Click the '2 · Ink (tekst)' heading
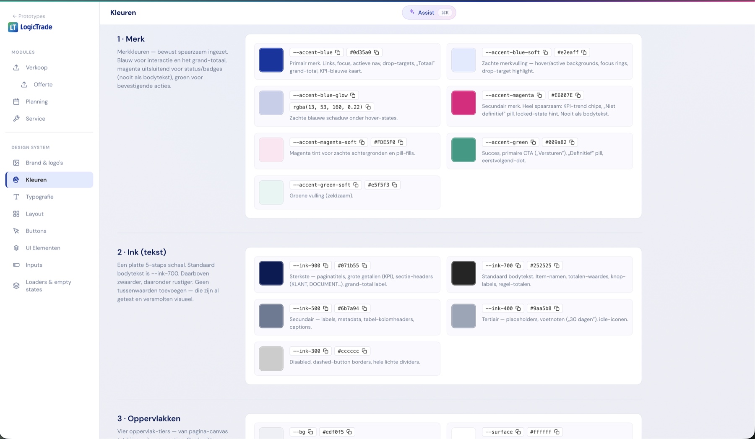The height and width of the screenshot is (439, 755). [142, 252]
